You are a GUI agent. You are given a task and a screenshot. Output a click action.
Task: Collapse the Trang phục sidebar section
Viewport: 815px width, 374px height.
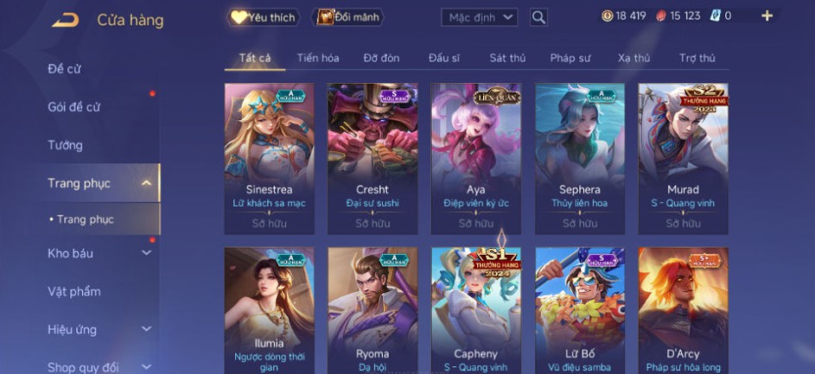click(x=147, y=183)
